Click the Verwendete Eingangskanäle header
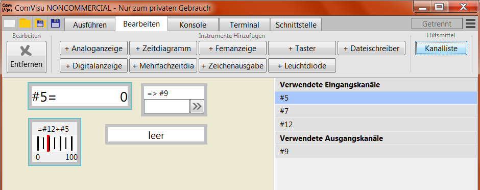The width and height of the screenshot is (480, 190). pyautogui.click(x=376, y=85)
